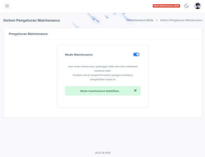Dismiss the Mode maintenance diaktifkan alert
The height and width of the screenshot is (157, 205).
135,91
